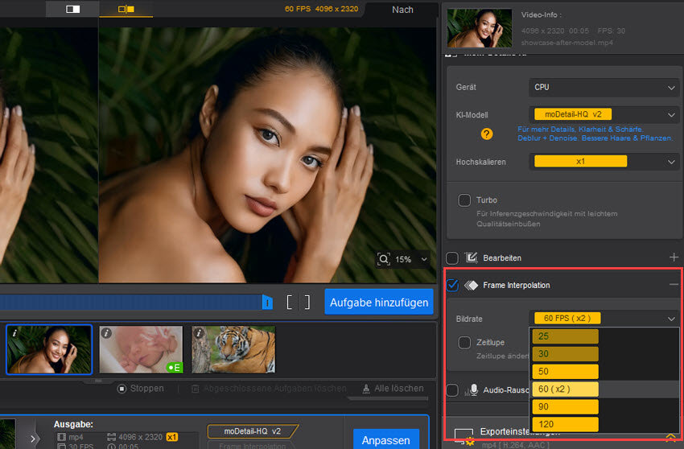The image size is (684, 449).
Task: Enable the Audio-Rausch checkbox
Action: (x=452, y=390)
